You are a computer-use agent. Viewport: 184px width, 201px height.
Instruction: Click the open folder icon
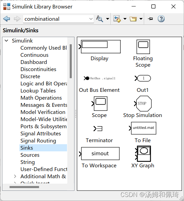133,19
